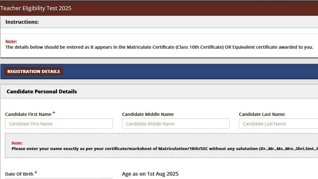This screenshot has height=179, width=318.
Task: Click the Teacher Eligibility Test 2025 title
Action: coord(36,8)
